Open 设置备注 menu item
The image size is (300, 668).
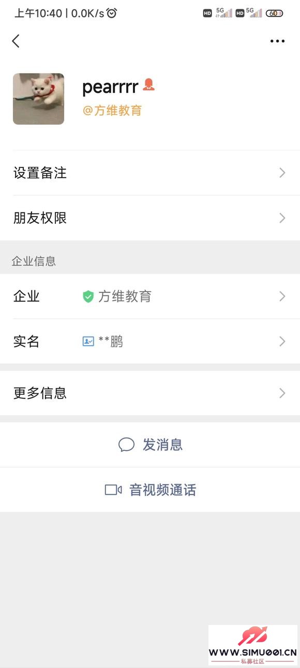tap(150, 173)
